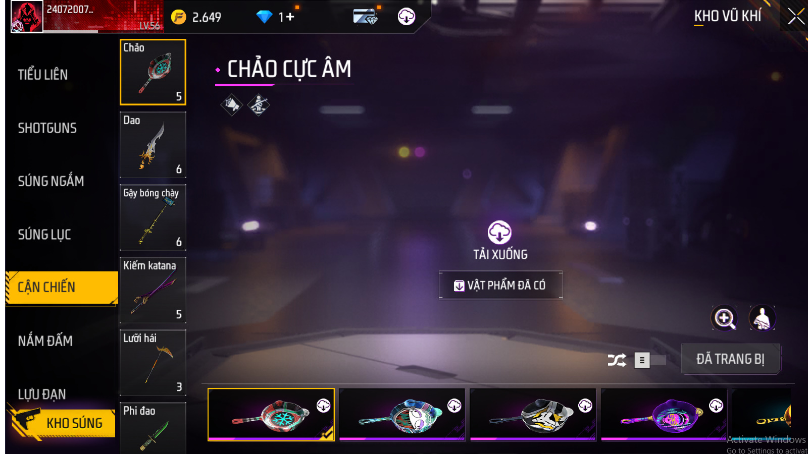Open the Súng Ngắm category
This screenshot has width=808, height=454.
pos(51,181)
